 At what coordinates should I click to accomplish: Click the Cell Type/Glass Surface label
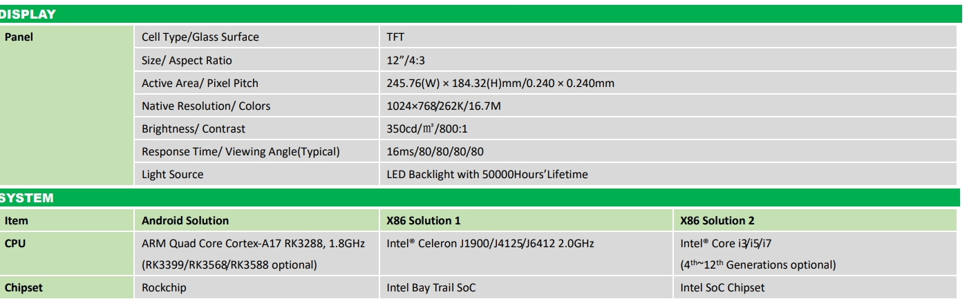pos(200,37)
